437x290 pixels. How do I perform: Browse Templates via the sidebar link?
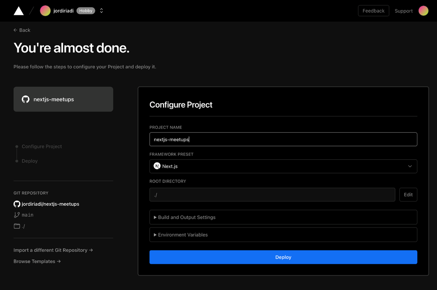click(37, 261)
